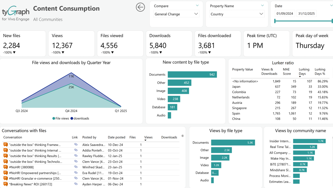Sort by the MAE Score column header

point(287,71)
